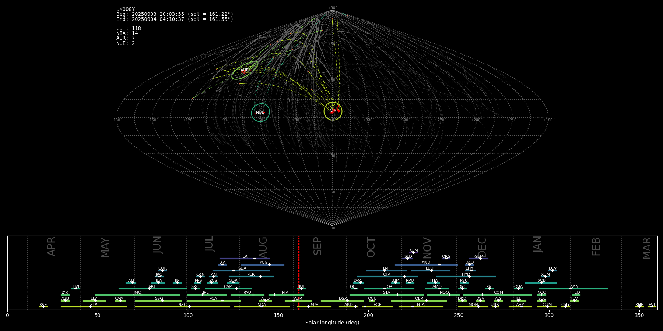The width and height of the screenshot is (663, 331).
Task: Click the red dashed current-longitude marker
Action: [x=299, y=273]
